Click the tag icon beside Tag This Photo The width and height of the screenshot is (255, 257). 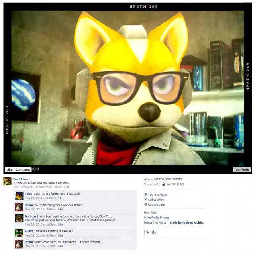point(146,194)
